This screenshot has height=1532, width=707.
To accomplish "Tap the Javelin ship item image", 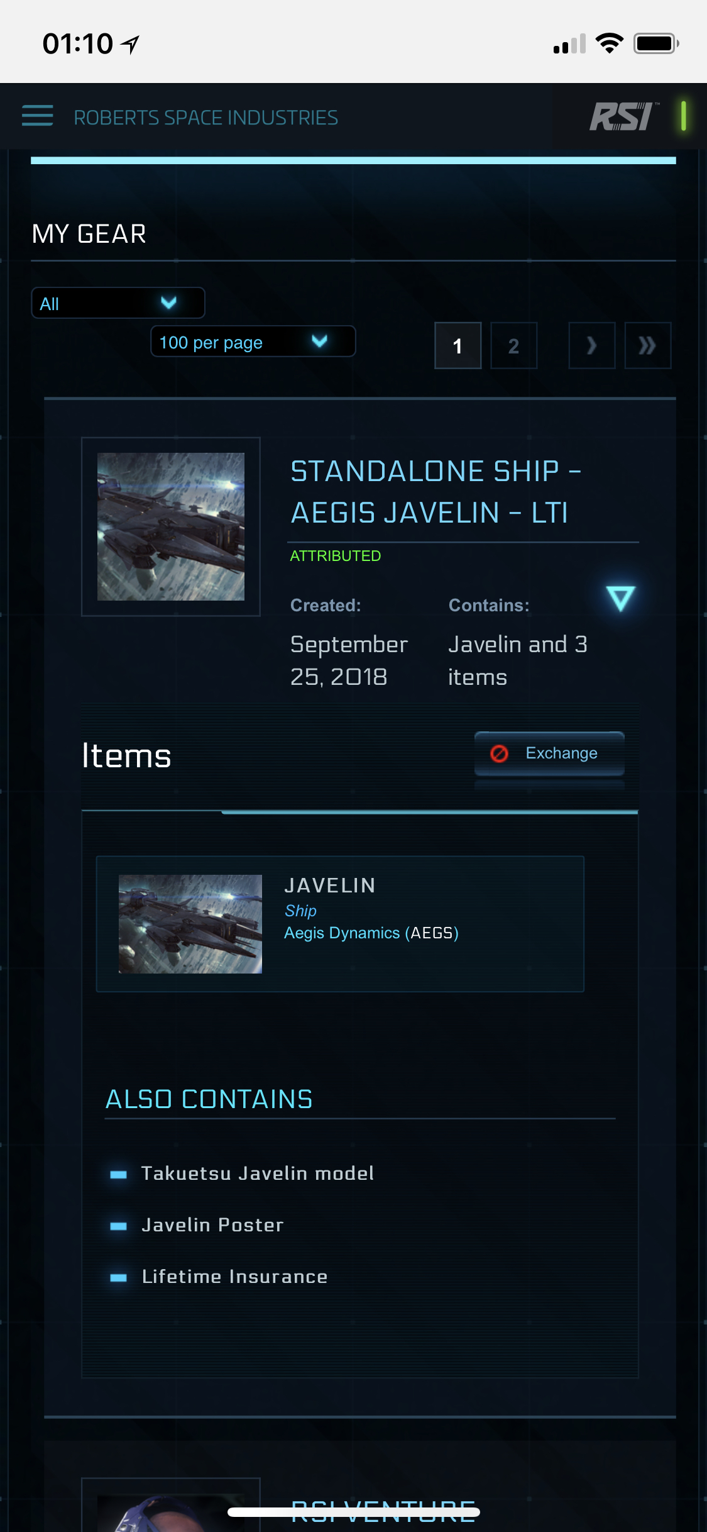I will coord(190,924).
